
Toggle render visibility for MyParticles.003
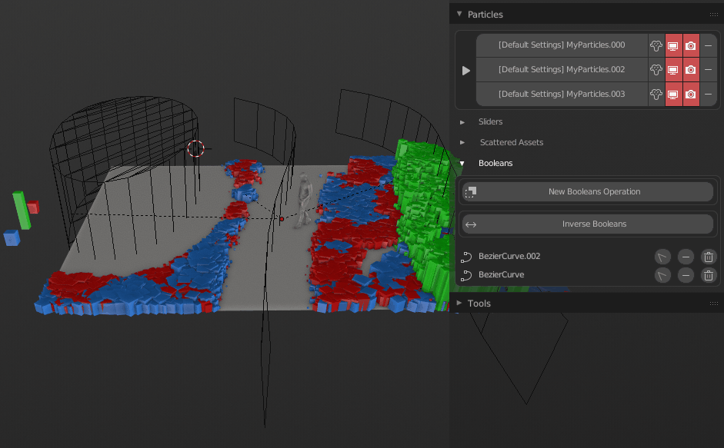click(x=692, y=95)
